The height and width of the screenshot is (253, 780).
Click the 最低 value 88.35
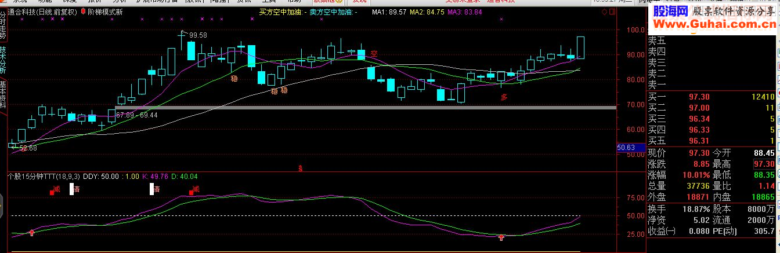764,175
